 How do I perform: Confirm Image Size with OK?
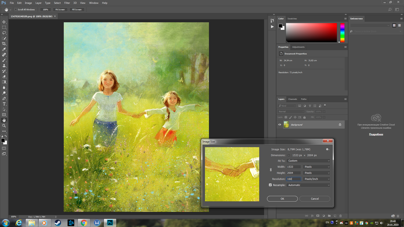pos(282,199)
